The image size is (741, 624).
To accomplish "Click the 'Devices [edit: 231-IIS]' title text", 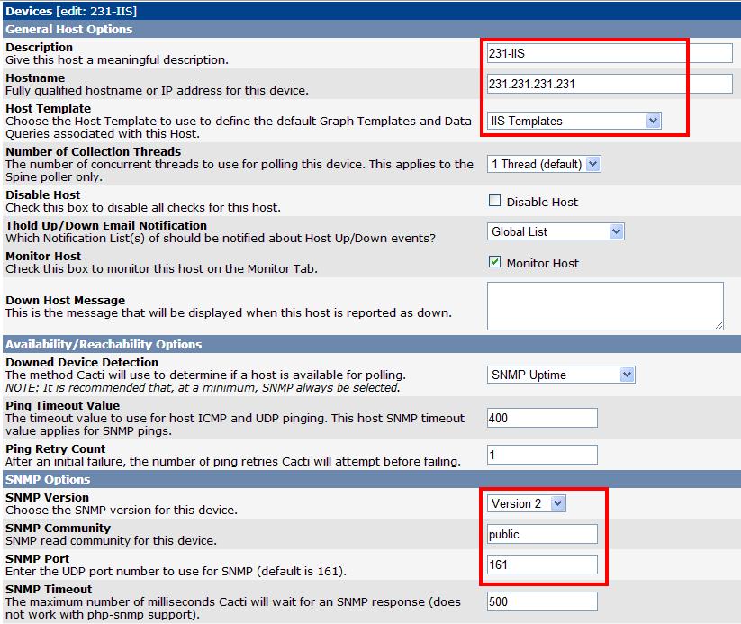I will tap(71, 11).
